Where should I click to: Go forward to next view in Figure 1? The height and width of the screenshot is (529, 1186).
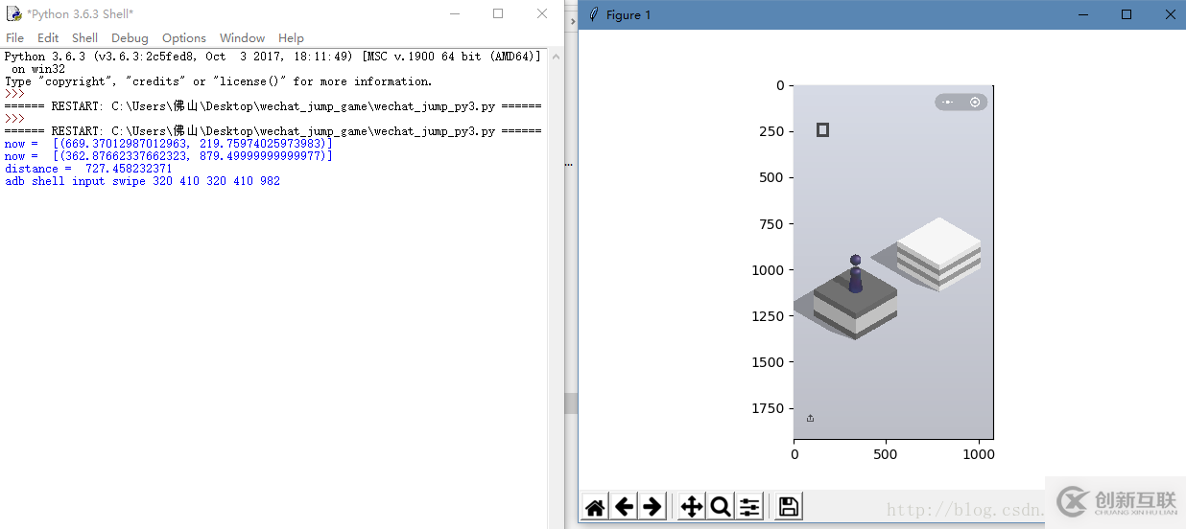click(x=652, y=507)
